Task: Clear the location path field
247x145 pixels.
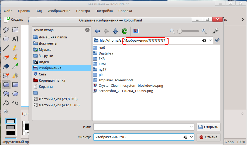Action: [x=204, y=41]
